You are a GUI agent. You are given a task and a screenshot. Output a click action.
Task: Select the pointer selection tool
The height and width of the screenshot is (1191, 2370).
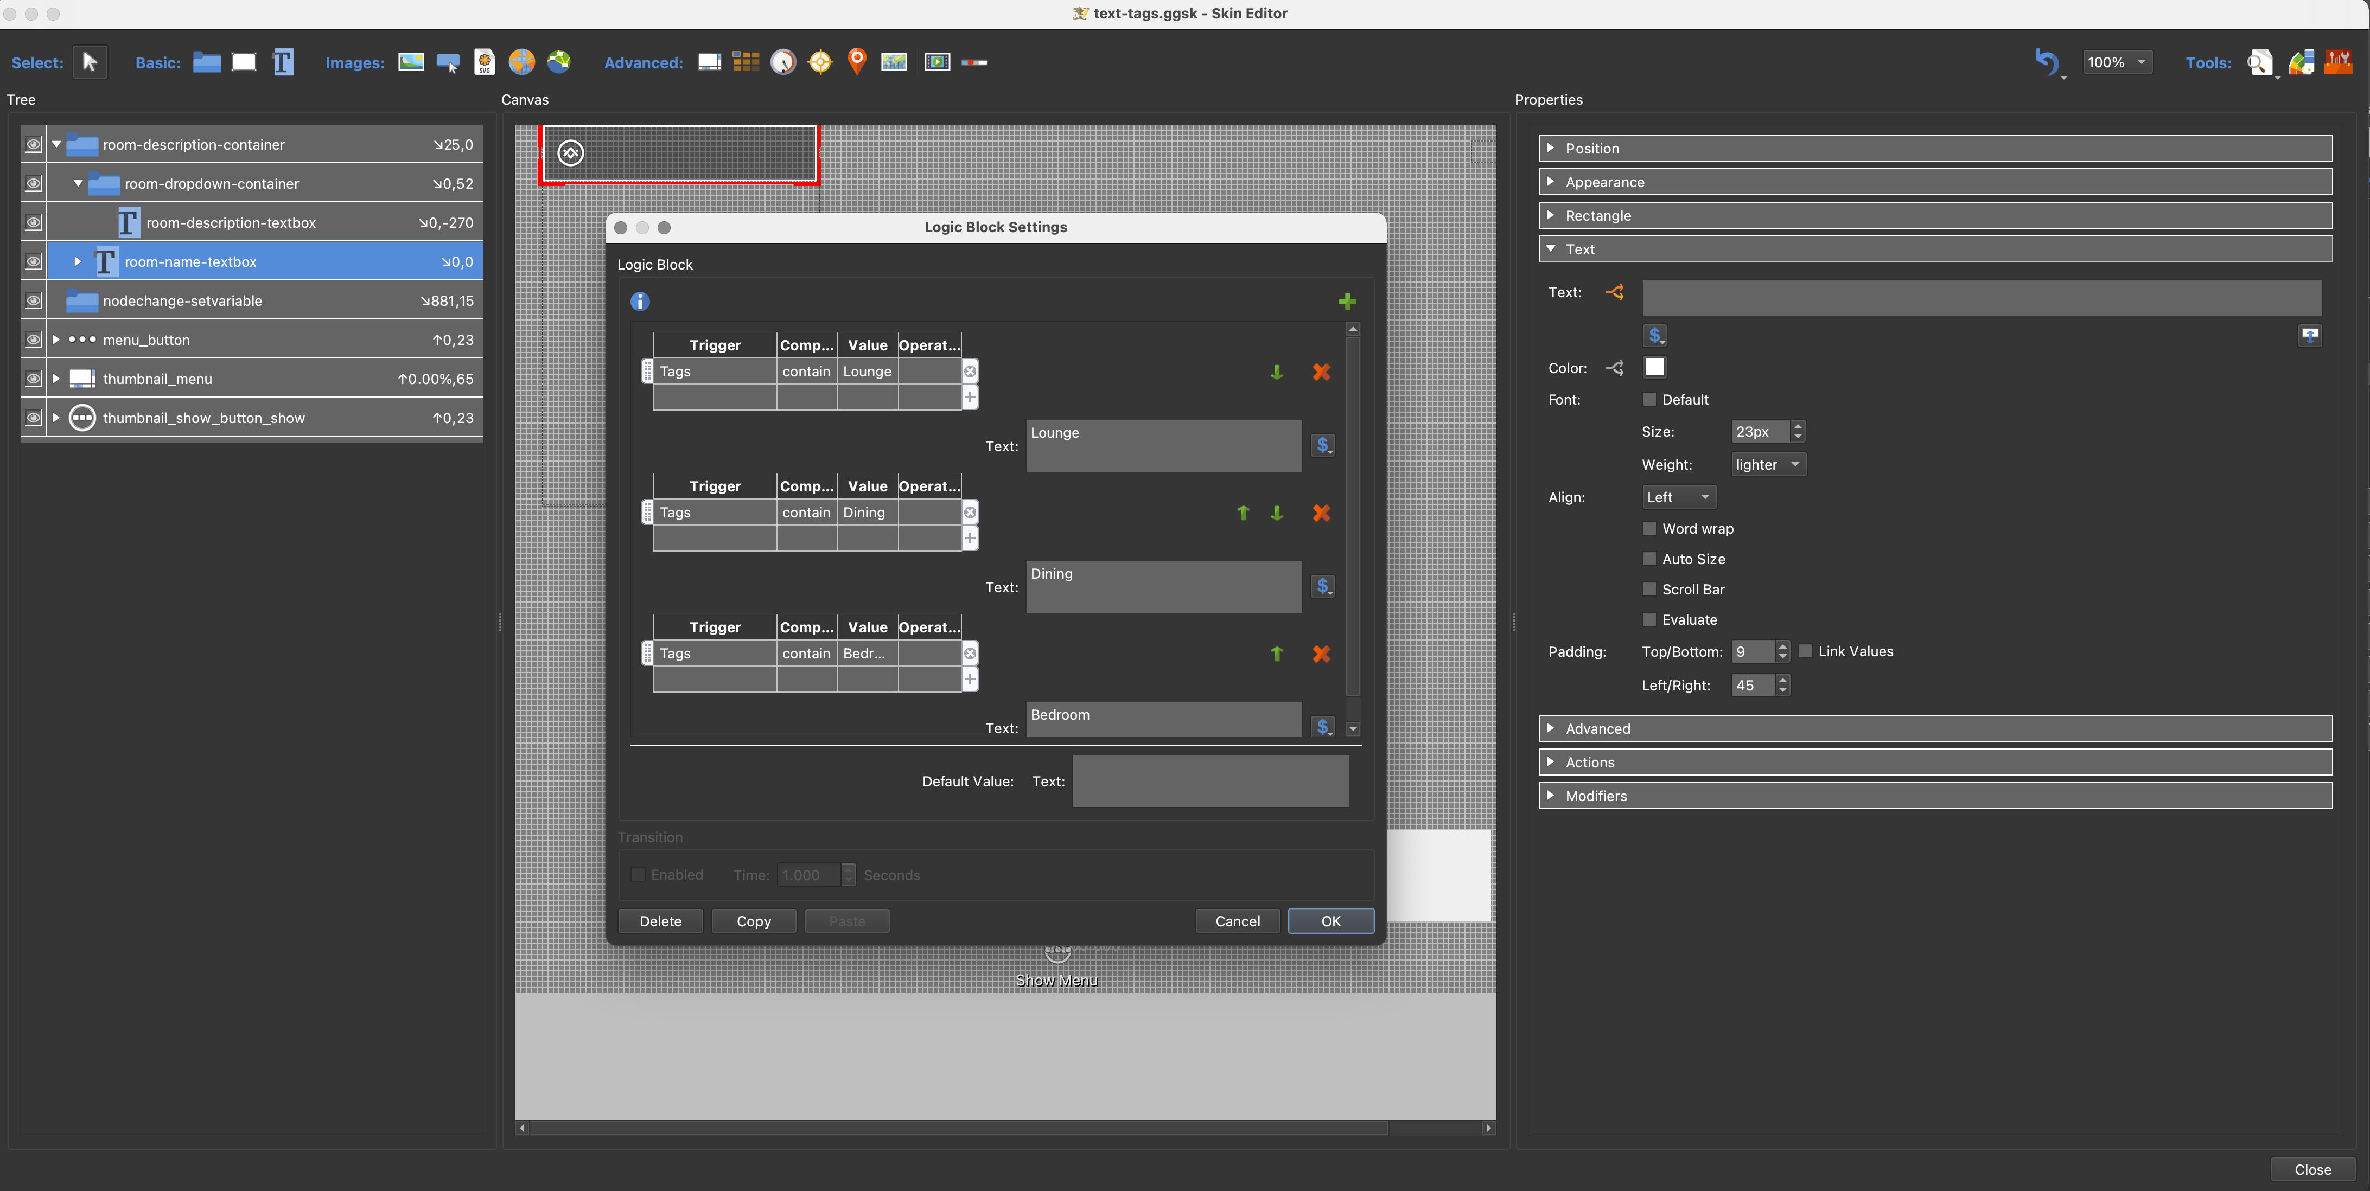pyautogui.click(x=89, y=62)
